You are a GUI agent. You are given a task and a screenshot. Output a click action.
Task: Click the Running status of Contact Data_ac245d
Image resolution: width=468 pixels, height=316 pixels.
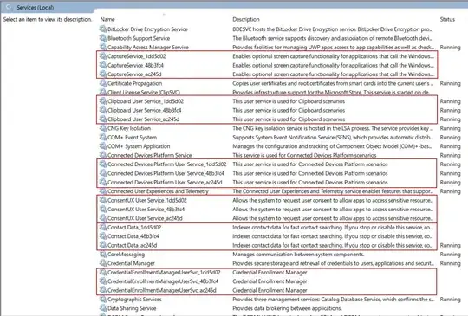click(x=450, y=245)
